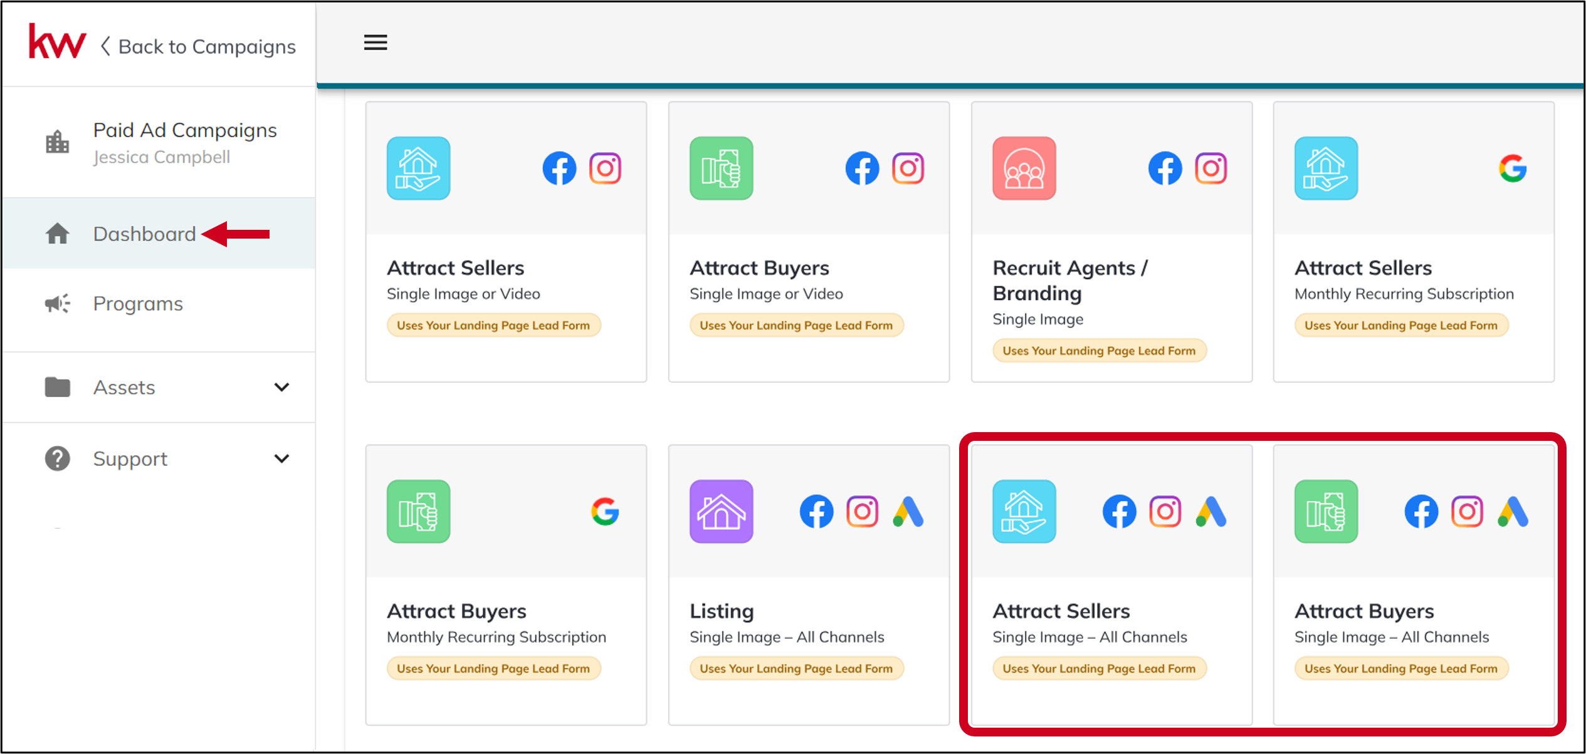
Task: Open Attract Sellers Single Image or Video title
Action: click(455, 268)
